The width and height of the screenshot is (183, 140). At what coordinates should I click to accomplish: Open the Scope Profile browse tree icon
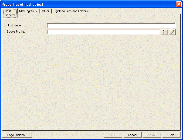coord(164,32)
